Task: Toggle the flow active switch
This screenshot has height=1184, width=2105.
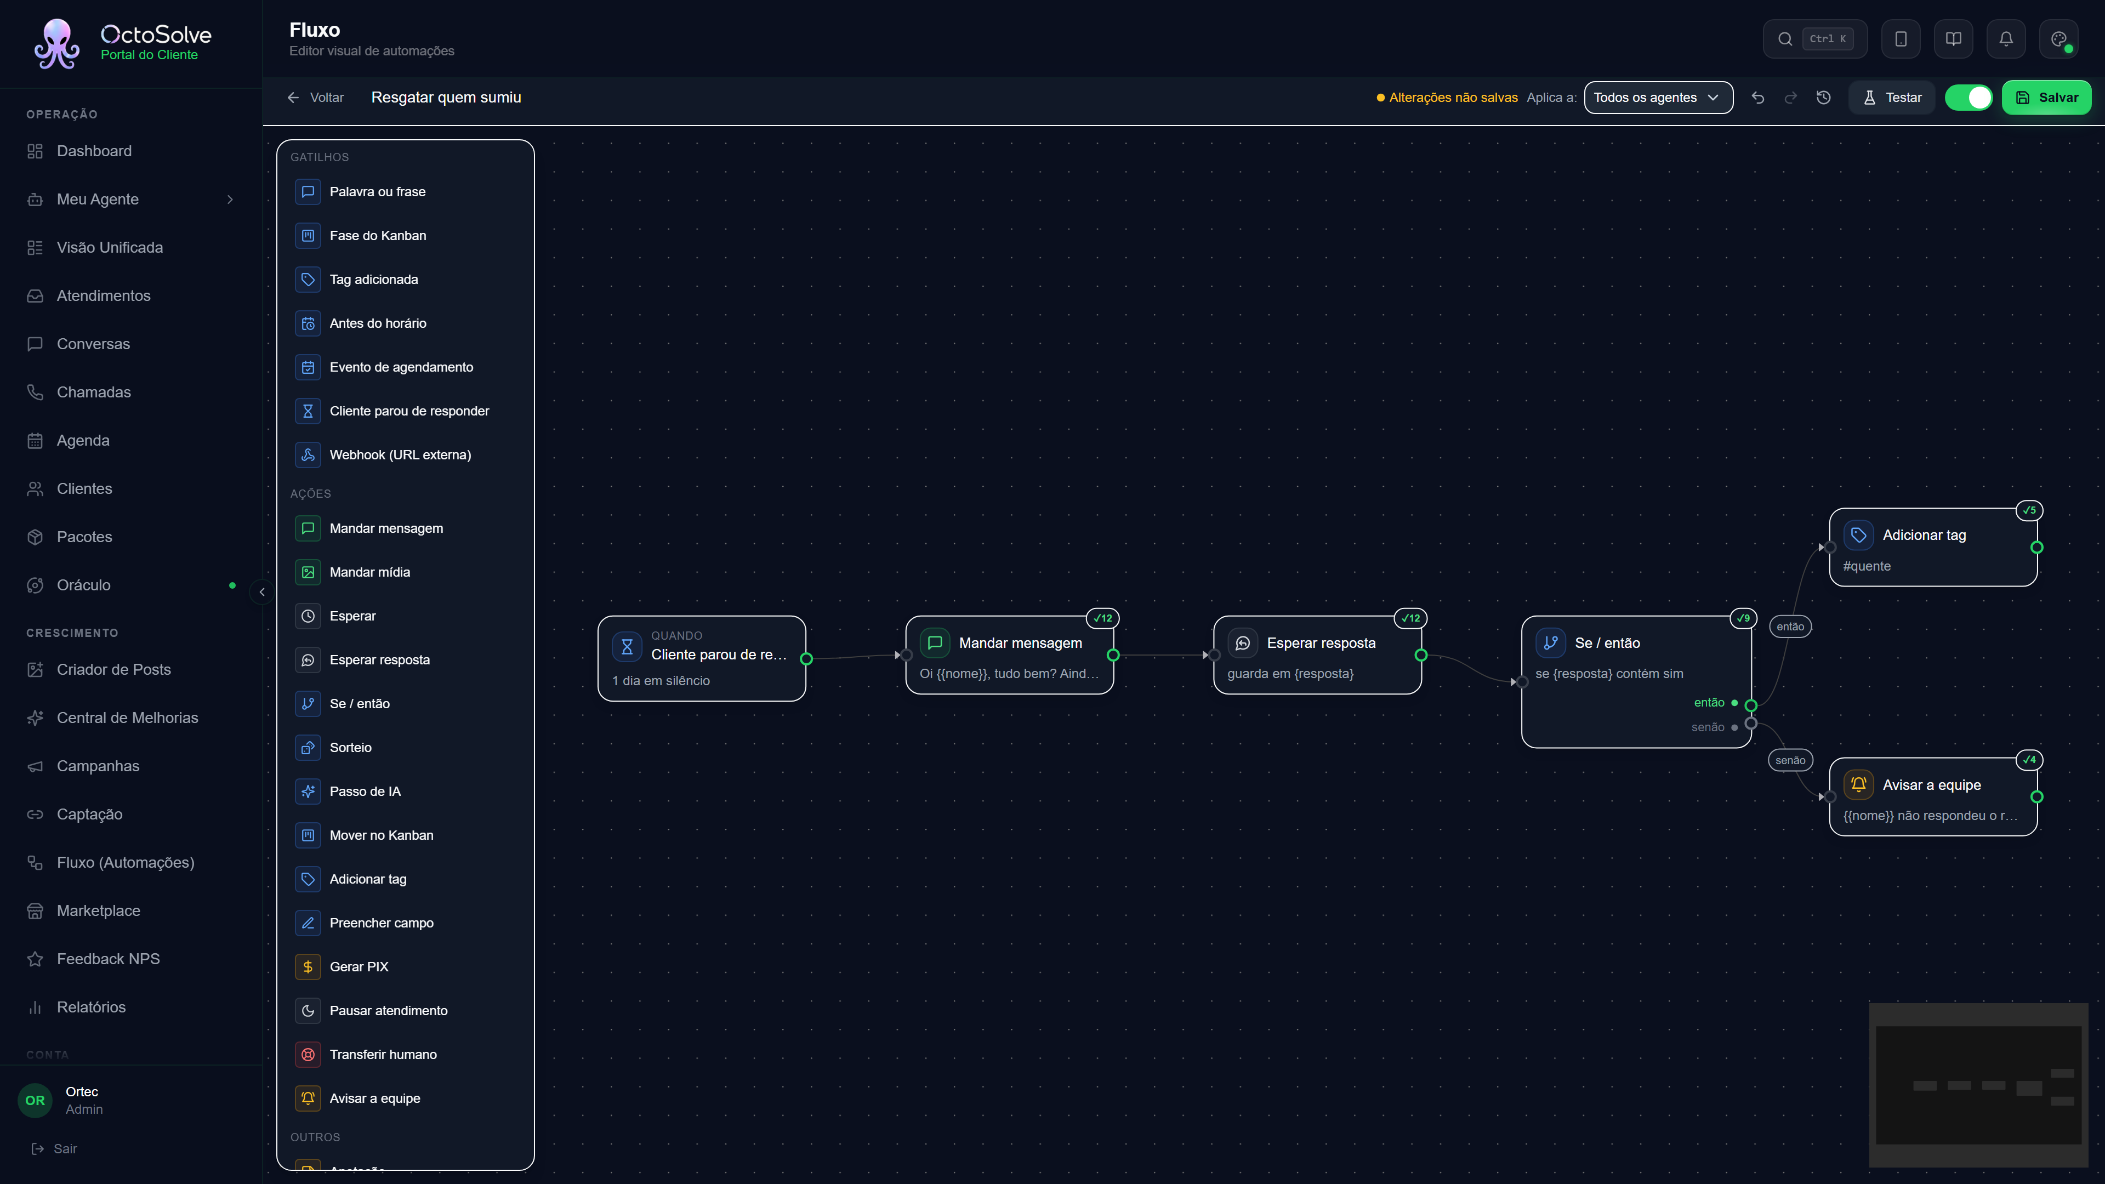Action: point(1969,97)
